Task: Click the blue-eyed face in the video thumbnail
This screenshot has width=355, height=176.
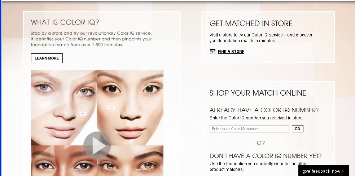Action: coord(64,108)
